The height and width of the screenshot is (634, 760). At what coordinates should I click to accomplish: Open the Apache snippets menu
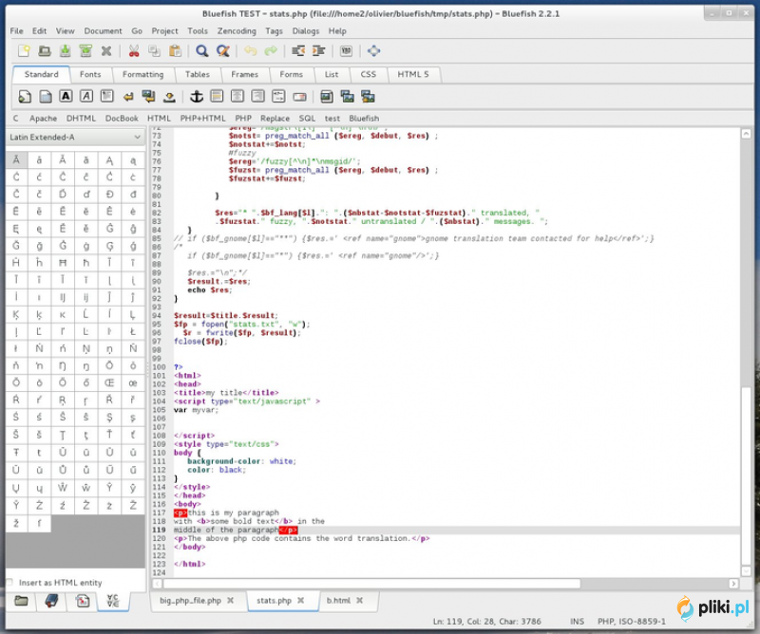click(43, 119)
